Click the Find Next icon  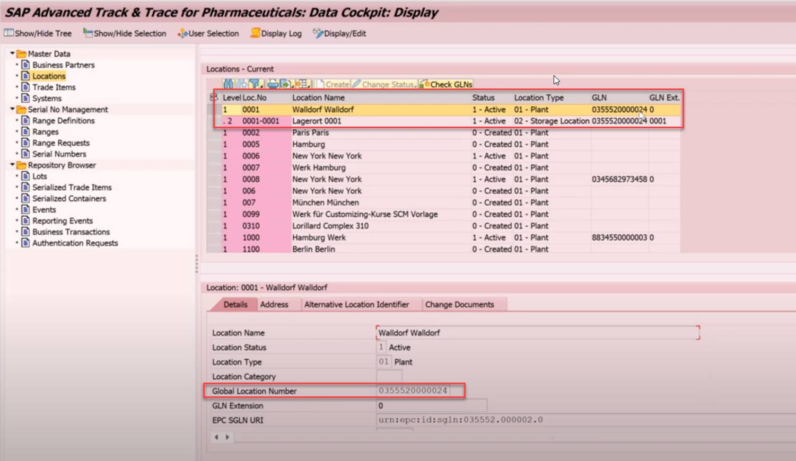(242, 84)
